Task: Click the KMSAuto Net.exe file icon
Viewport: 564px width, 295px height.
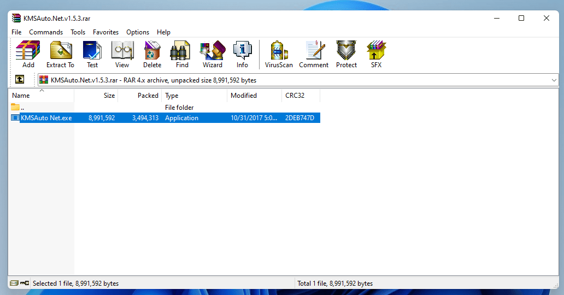Action: coord(15,117)
